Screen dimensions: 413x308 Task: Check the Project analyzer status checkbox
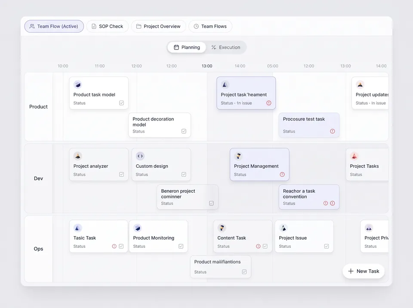[121, 174]
